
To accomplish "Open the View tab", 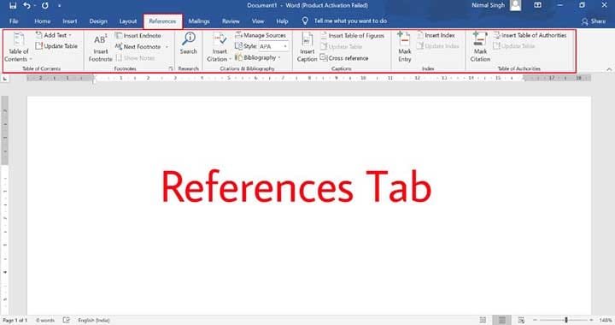I will point(258,21).
